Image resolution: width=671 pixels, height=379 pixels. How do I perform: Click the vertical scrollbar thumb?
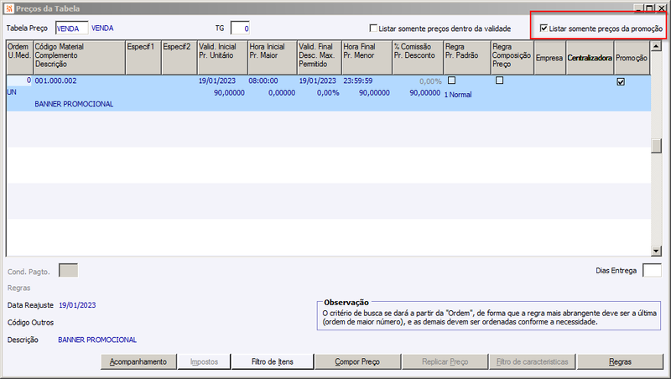pos(656,146)
